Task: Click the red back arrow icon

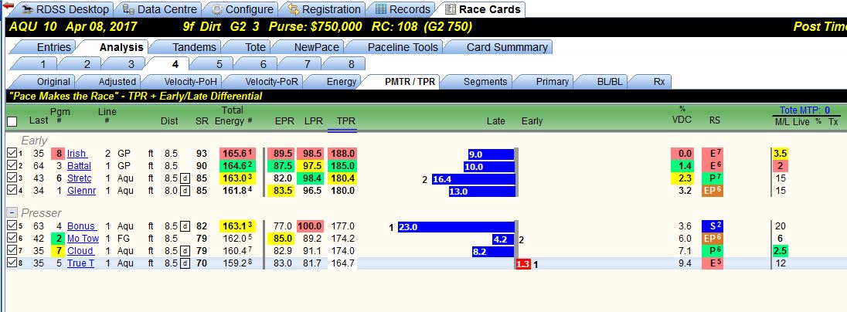Action: [8, 5]
